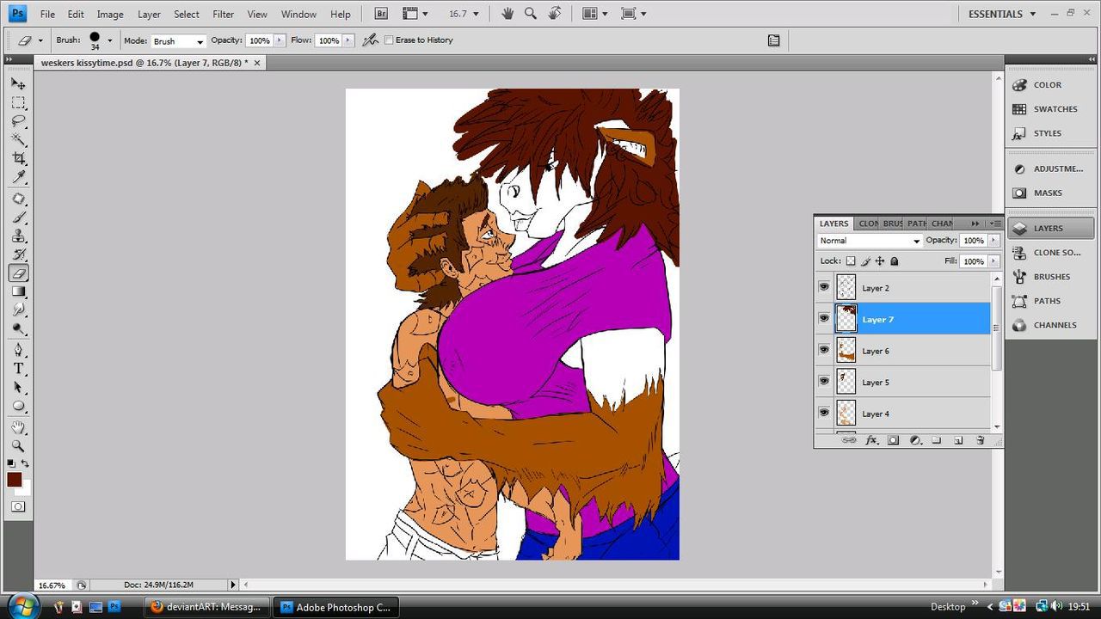Select the Crop tool
Image resolution: width=1101 pixels, height=619 pixels.
[x=18, y=159]
